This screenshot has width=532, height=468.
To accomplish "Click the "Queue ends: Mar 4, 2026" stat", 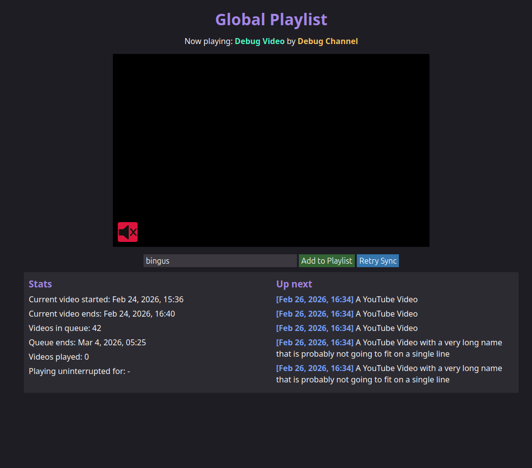I will point(87,342).
